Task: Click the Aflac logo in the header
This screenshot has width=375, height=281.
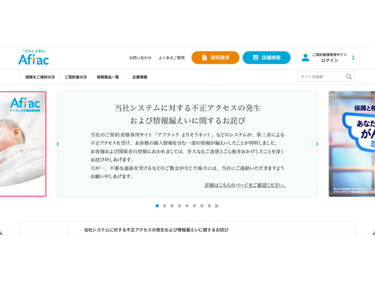Action: coord(34,57)
